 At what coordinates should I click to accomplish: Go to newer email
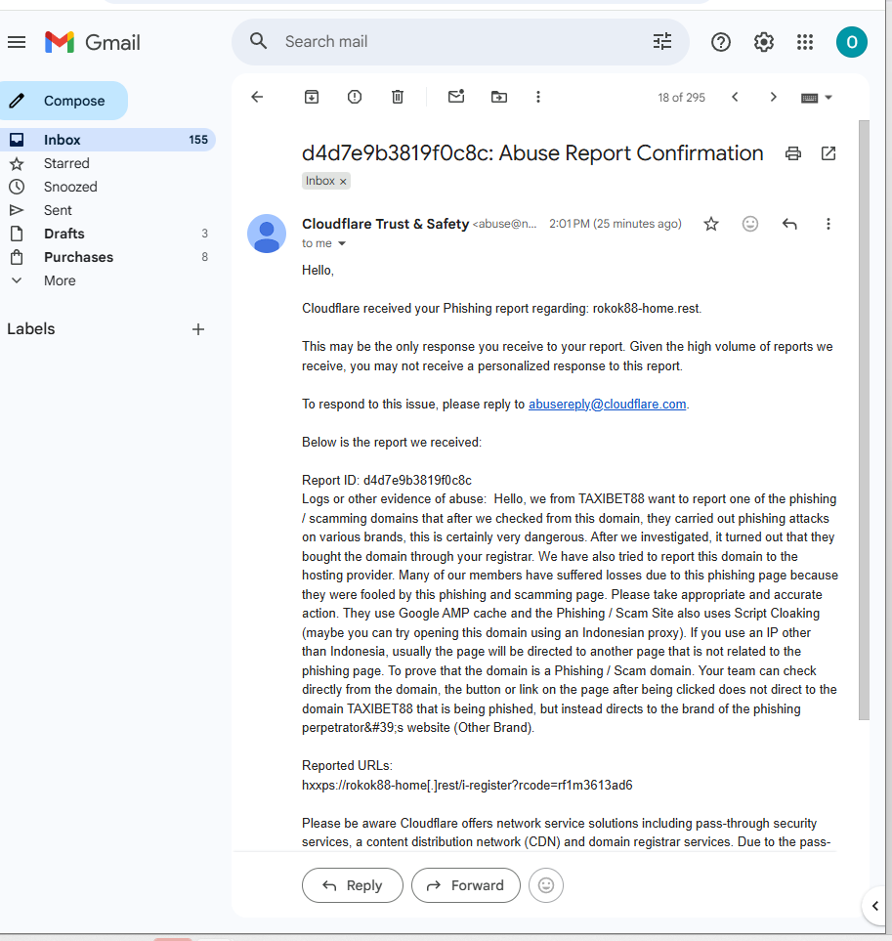point(735,97)
